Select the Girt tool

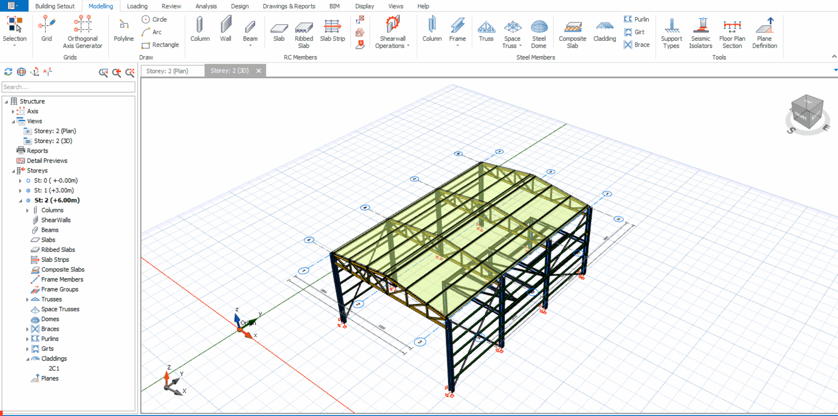tap(634, 32)
